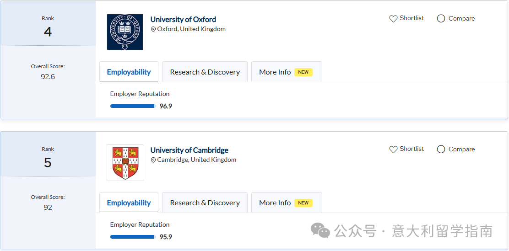Open the University of Cambridge title link
This screenshot has height=251, width=509.
(x=189, y=150)
